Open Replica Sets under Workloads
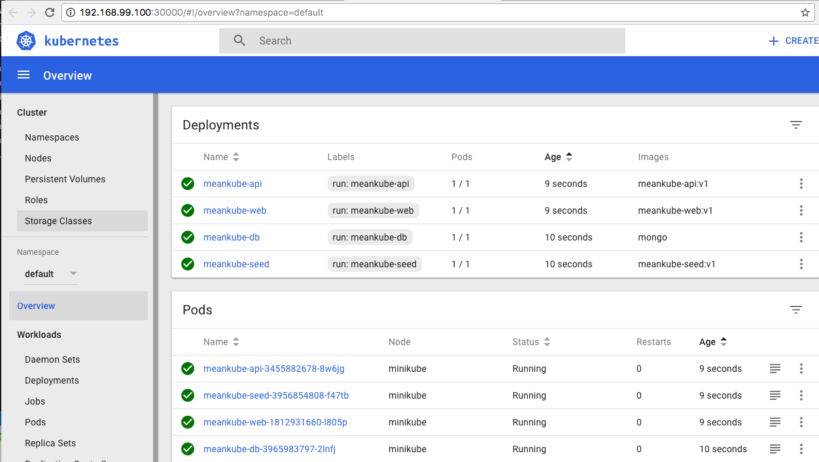Image resolution: width=819 pixels, height=462 pixels. tap(50, 443)
